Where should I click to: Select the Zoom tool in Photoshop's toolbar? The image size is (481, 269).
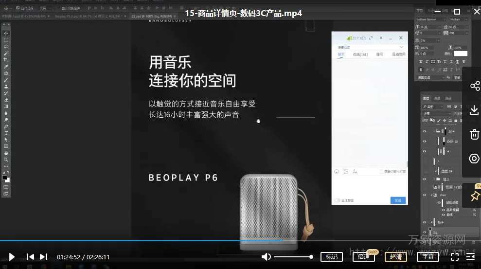(x=6, y=160)
